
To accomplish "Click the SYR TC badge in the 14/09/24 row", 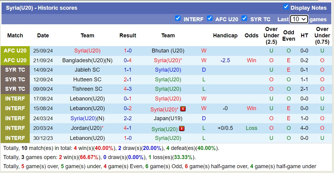I will (x=15, y=70).
